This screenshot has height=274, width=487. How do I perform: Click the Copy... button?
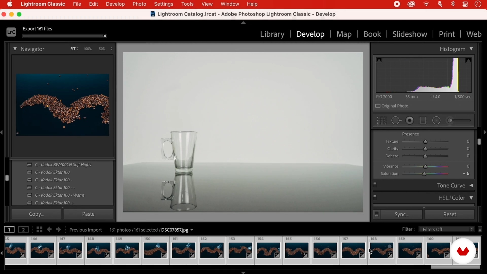pos(36,214)
